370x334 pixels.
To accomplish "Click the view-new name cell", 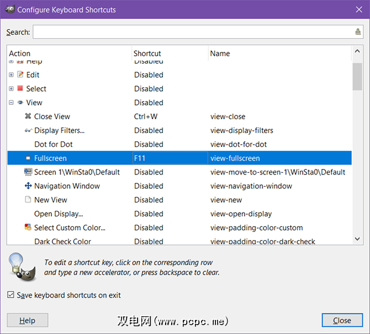I will point(226,200).
